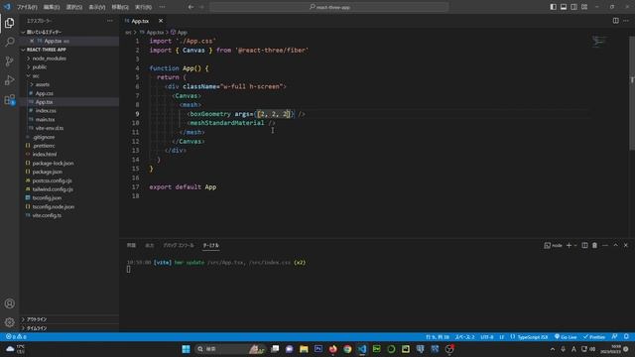Click the Go Back arrow in title bar

(x=190, y=7)
